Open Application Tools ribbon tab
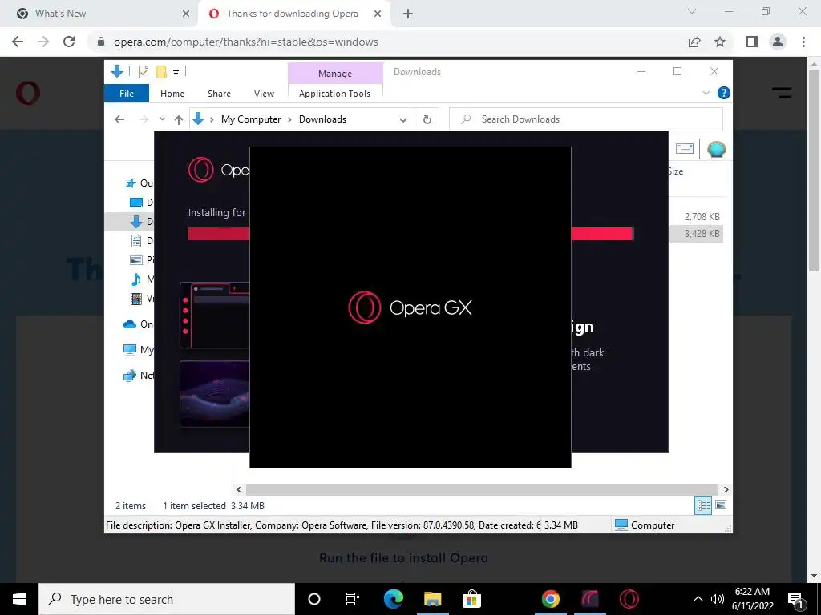Viewport: 821px width, 615px height. (x=334, y=94)
